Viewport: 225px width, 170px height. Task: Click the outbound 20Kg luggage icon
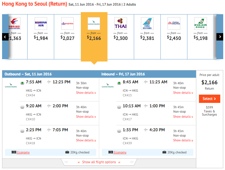(x=67, y=152)
